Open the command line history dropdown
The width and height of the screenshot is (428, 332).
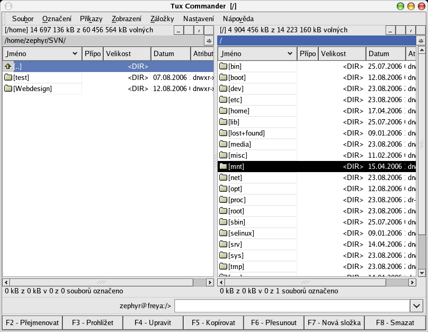[x=416, y=306]
